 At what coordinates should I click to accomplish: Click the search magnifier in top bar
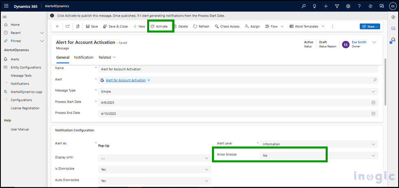[303, 7]
